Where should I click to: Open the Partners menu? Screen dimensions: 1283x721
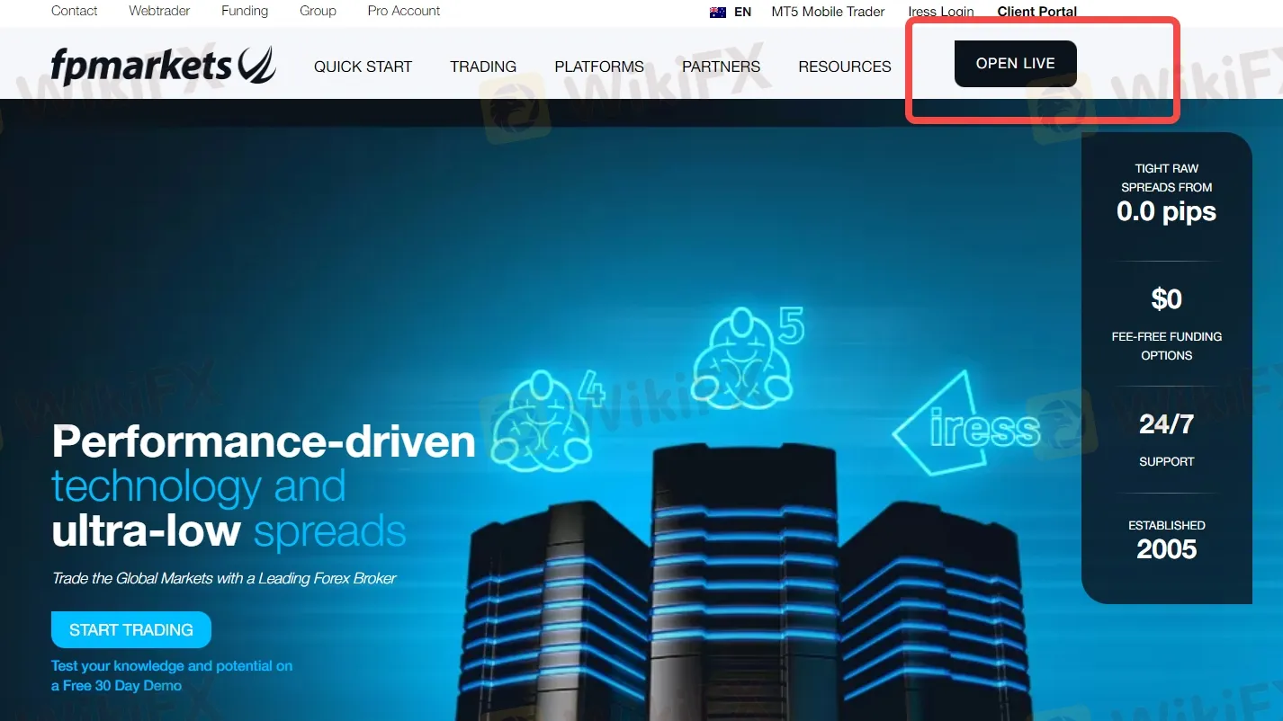(721, 67)
